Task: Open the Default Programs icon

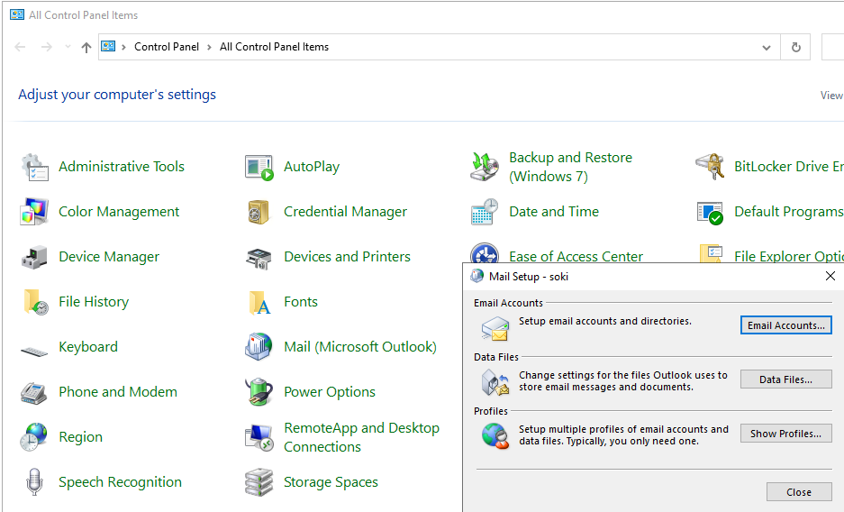Action: click(x=710, y=212)
